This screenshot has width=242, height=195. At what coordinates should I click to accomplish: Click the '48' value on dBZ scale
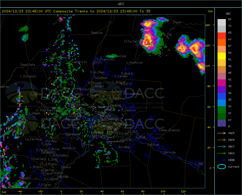230,66
